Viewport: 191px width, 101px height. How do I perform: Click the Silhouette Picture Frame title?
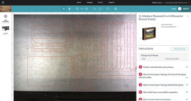point(161,18)
